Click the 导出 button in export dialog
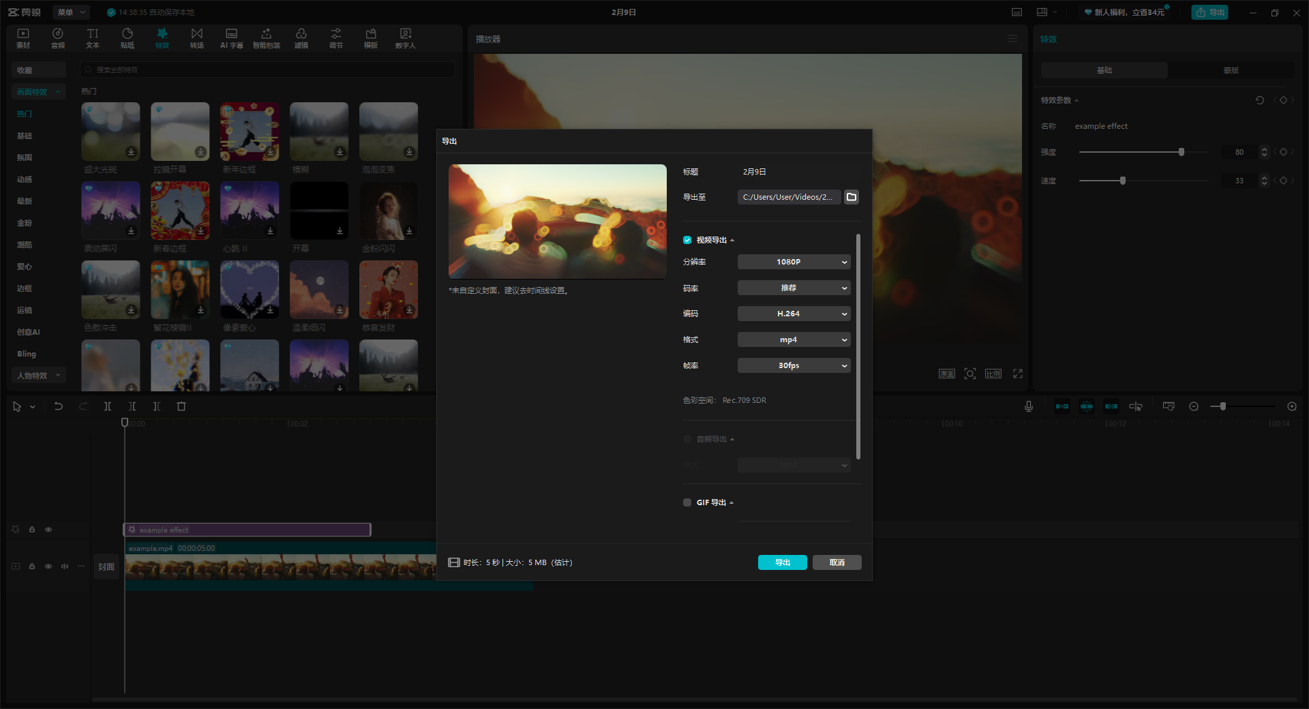The width and height of the screenshot is (1309, 709). point(782,562)
